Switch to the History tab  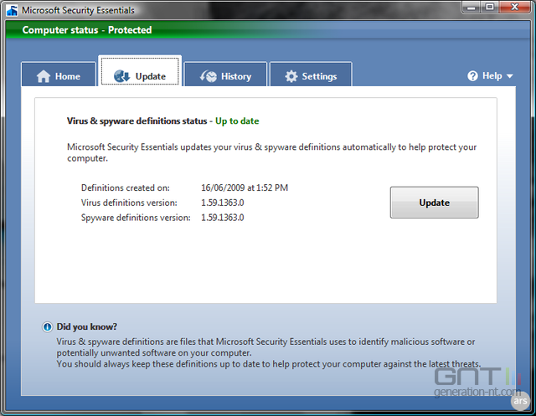[x=225, y=74]
